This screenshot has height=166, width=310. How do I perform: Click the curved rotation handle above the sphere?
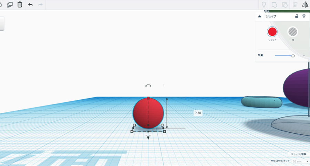[x=148, y=86]
